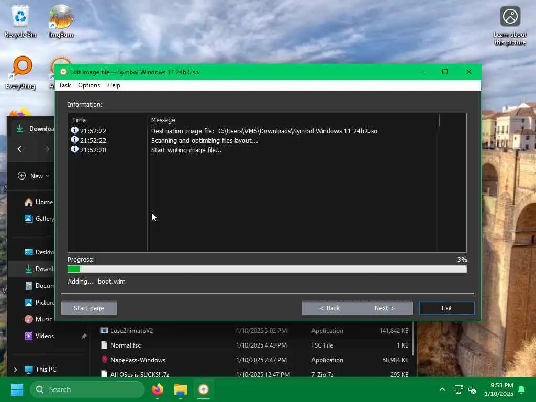Click the Start page button
This screenshot has height=402, width=536.
click(89, 308)
